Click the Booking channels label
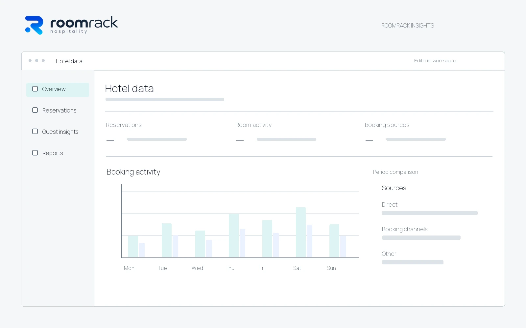This screenshot has width=526, height=328. click(x=405, y=229)
